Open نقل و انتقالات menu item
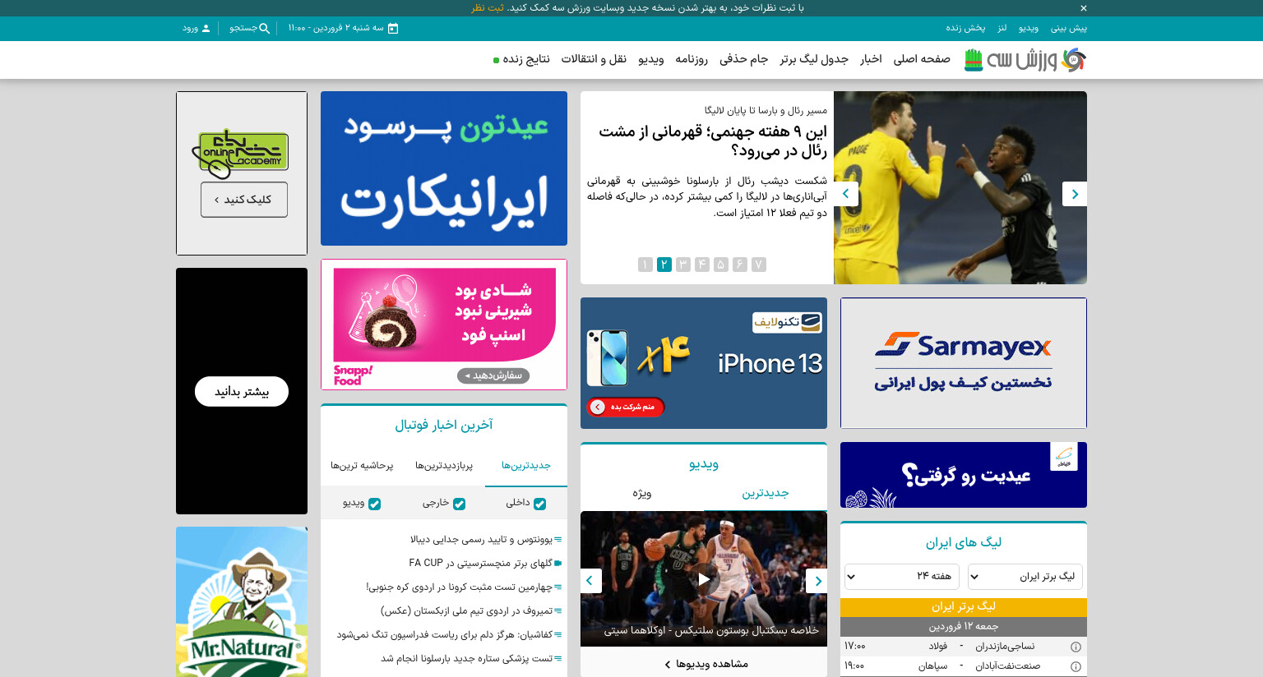The height and width of the screenshot is (677, 1263). click(594, 59)
